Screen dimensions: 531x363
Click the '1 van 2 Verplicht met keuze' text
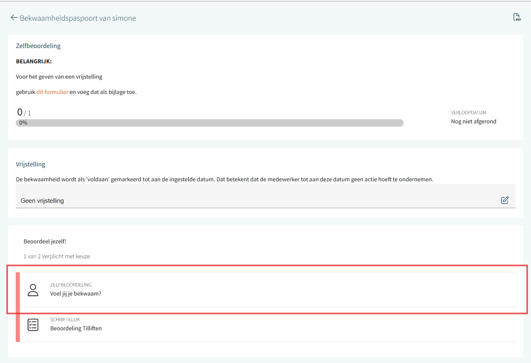57,256
